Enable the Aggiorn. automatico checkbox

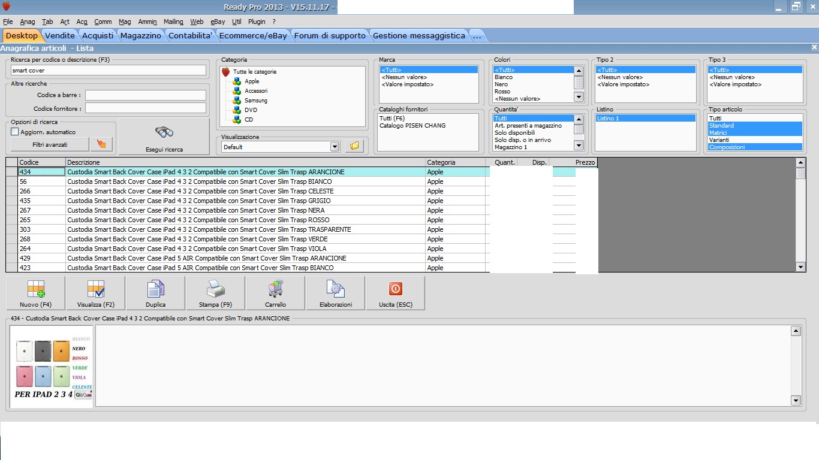coord(15,132)
